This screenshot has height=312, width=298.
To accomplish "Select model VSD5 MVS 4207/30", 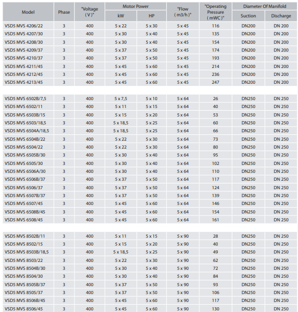I will [x=24, y=34].
